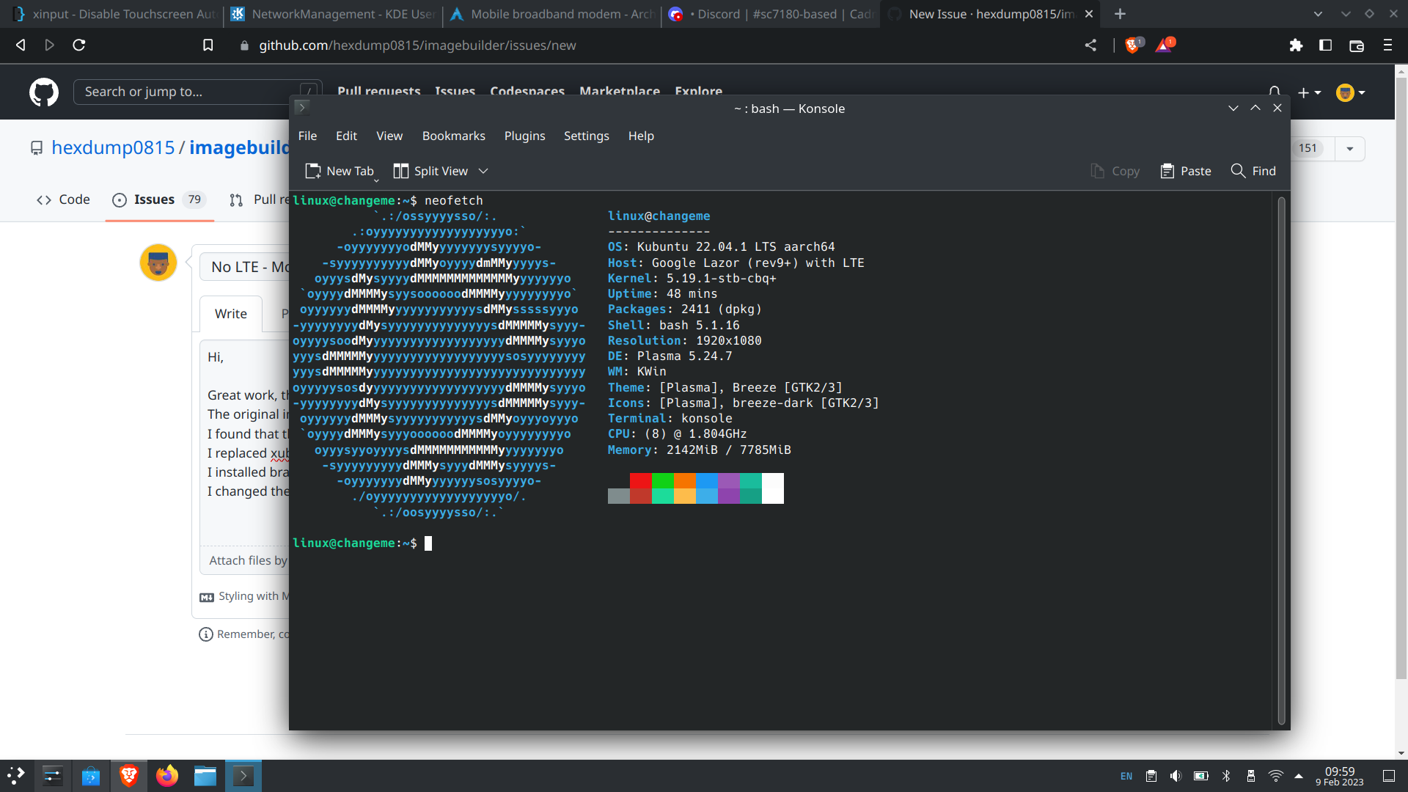Screen dimensions: 1408x792
Task: Open the Discover software center
Action: pyautogui.click(x=91, y=776)
